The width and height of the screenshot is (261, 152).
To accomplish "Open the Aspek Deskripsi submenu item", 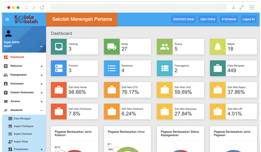I will point(23,134).
